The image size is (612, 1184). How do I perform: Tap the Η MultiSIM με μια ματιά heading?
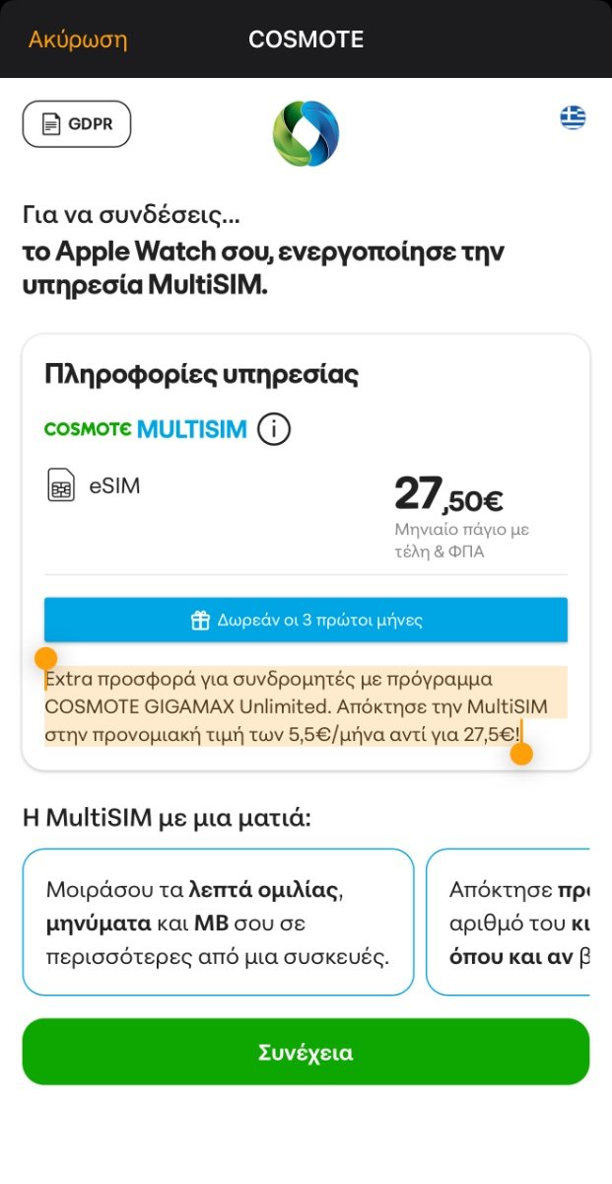point(166,818)
